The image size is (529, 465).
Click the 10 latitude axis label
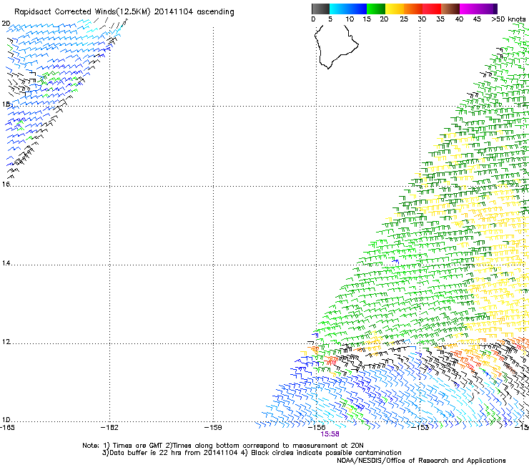[6, 420]
